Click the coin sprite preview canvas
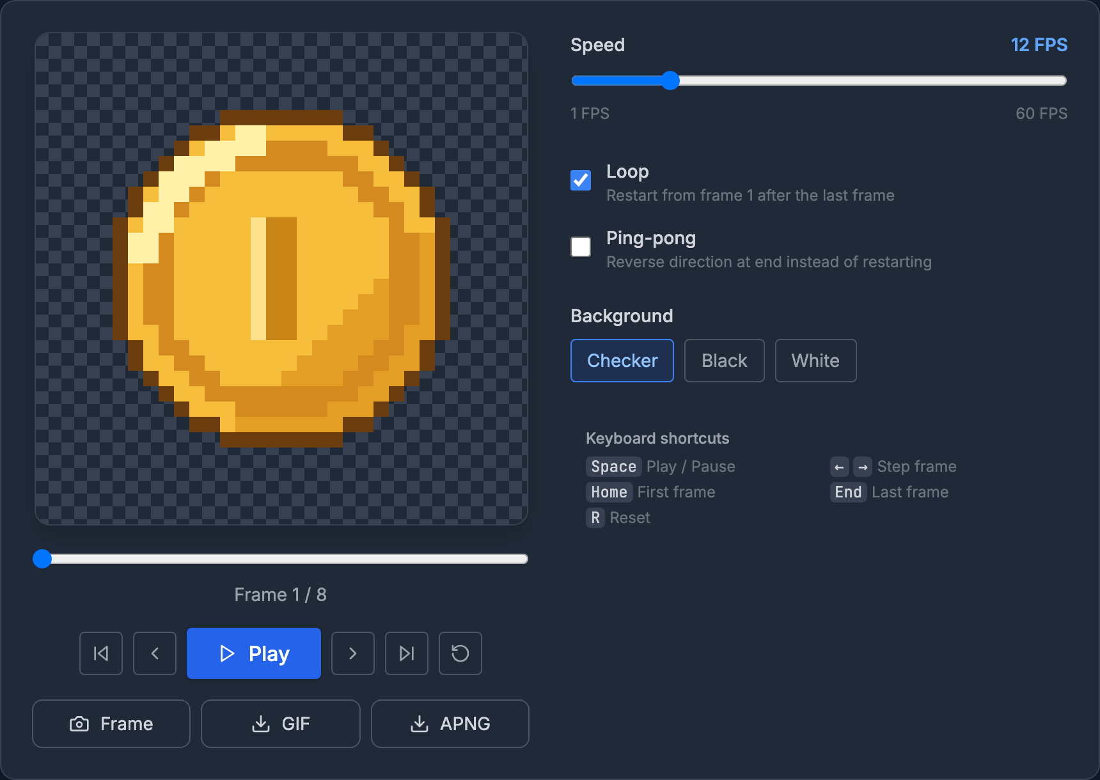The height and width of the screenshot is (780, 1100). coord(281,279)
